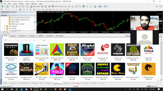This screenshot has height=91, width=163.
Task: Open the Insert menu
Action: click(x=15, y=4)
